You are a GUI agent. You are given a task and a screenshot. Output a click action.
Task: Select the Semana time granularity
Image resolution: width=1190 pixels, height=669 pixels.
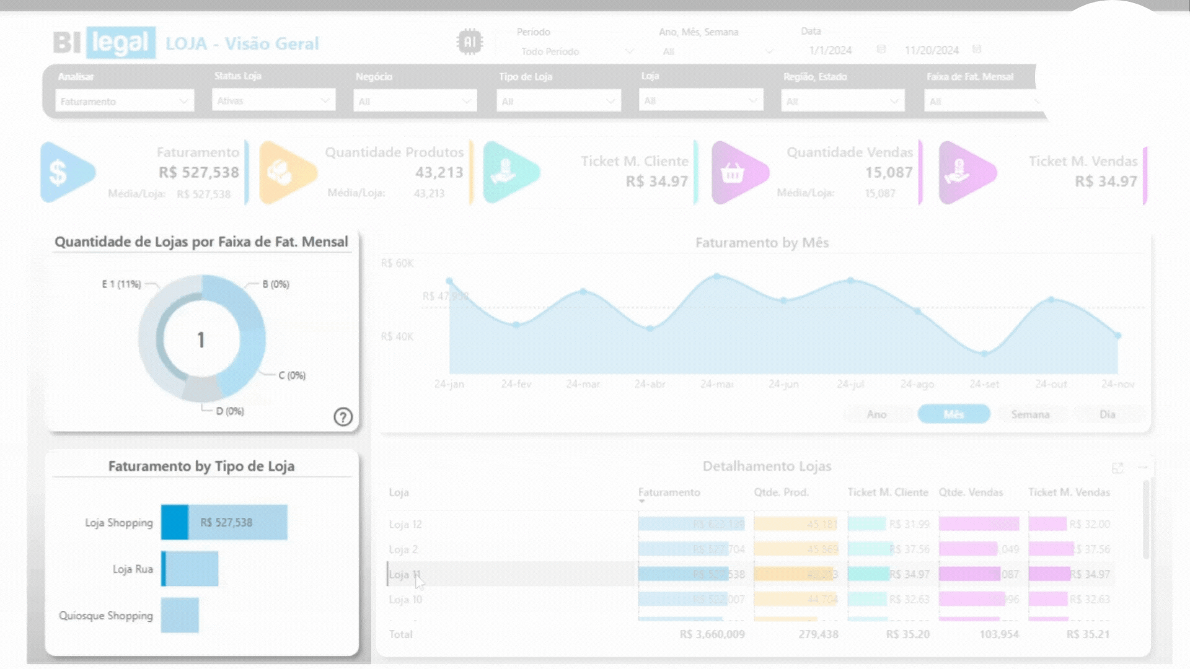1030,414
